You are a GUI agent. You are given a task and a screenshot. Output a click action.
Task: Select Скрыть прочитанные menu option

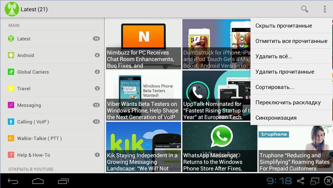pyautogui.click(x=291, y=26)
